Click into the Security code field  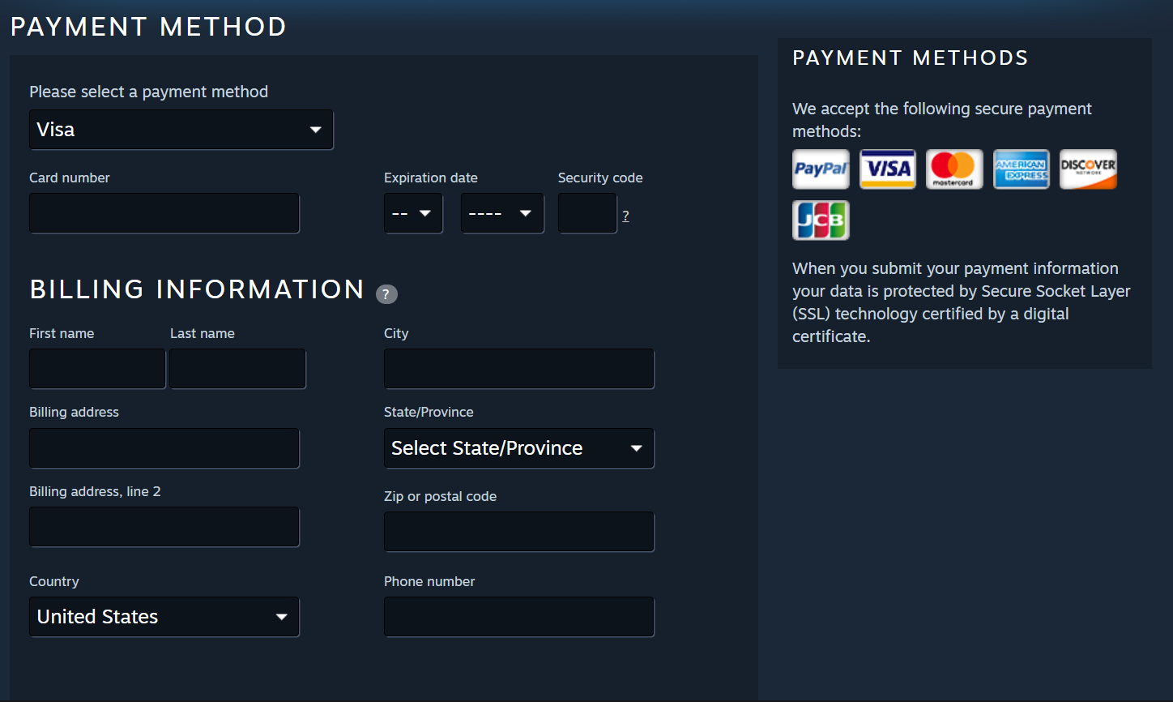(587, 213)
